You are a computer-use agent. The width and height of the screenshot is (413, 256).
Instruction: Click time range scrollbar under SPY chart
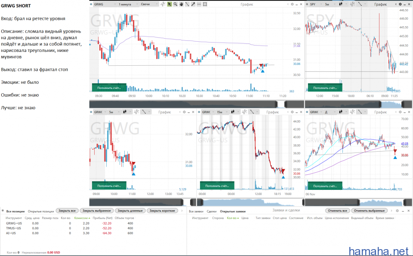(x=358, y=104)
